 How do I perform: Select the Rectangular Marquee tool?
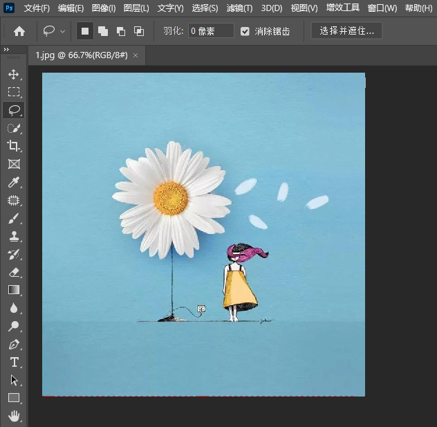(13, 92)
